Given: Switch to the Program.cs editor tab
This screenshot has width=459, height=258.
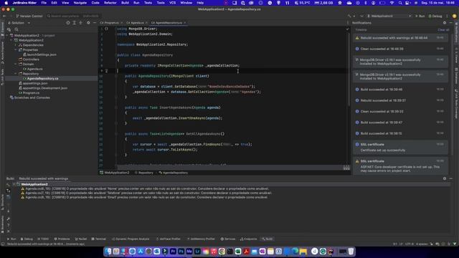Looking at the screenshot, I should pos(112,23).
